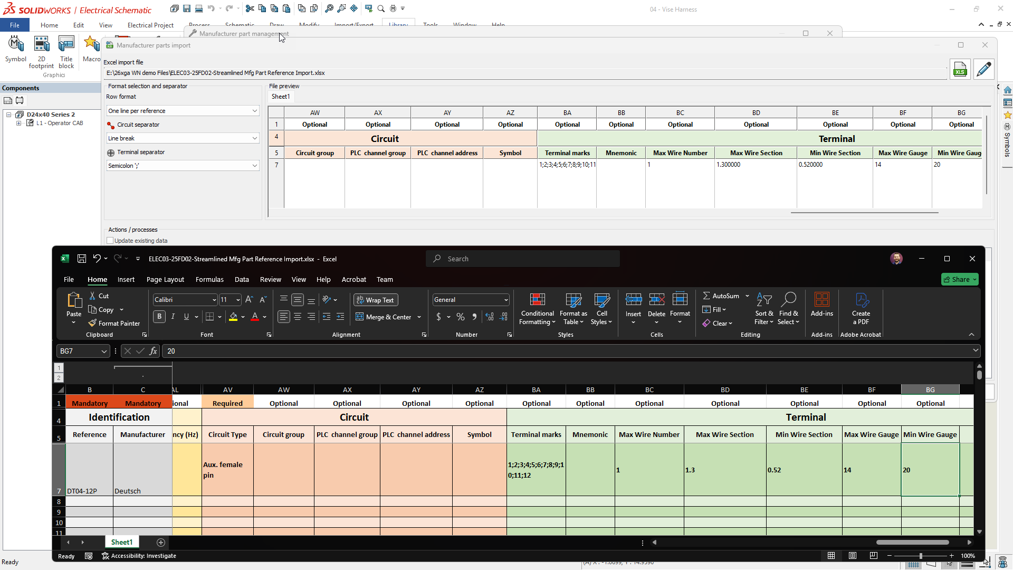This screenshot has width=1013, height=570.
Task: Open the Page Layout ribbon tab
Action: [x=165, y=280]
